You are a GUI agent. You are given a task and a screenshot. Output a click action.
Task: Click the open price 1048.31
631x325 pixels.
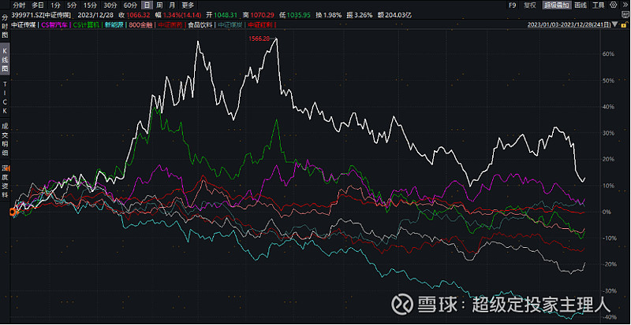pos(226,15)
